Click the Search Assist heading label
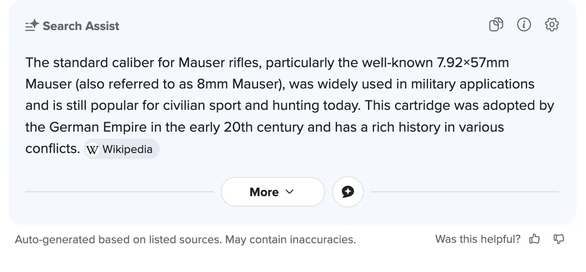 (81, 26)
